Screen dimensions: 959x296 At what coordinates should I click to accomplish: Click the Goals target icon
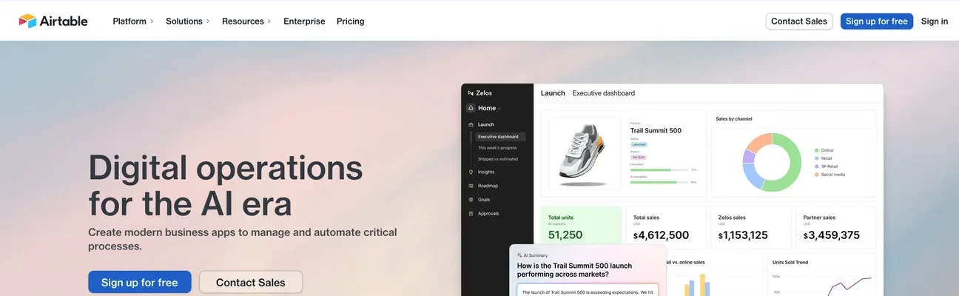(471, 200)
